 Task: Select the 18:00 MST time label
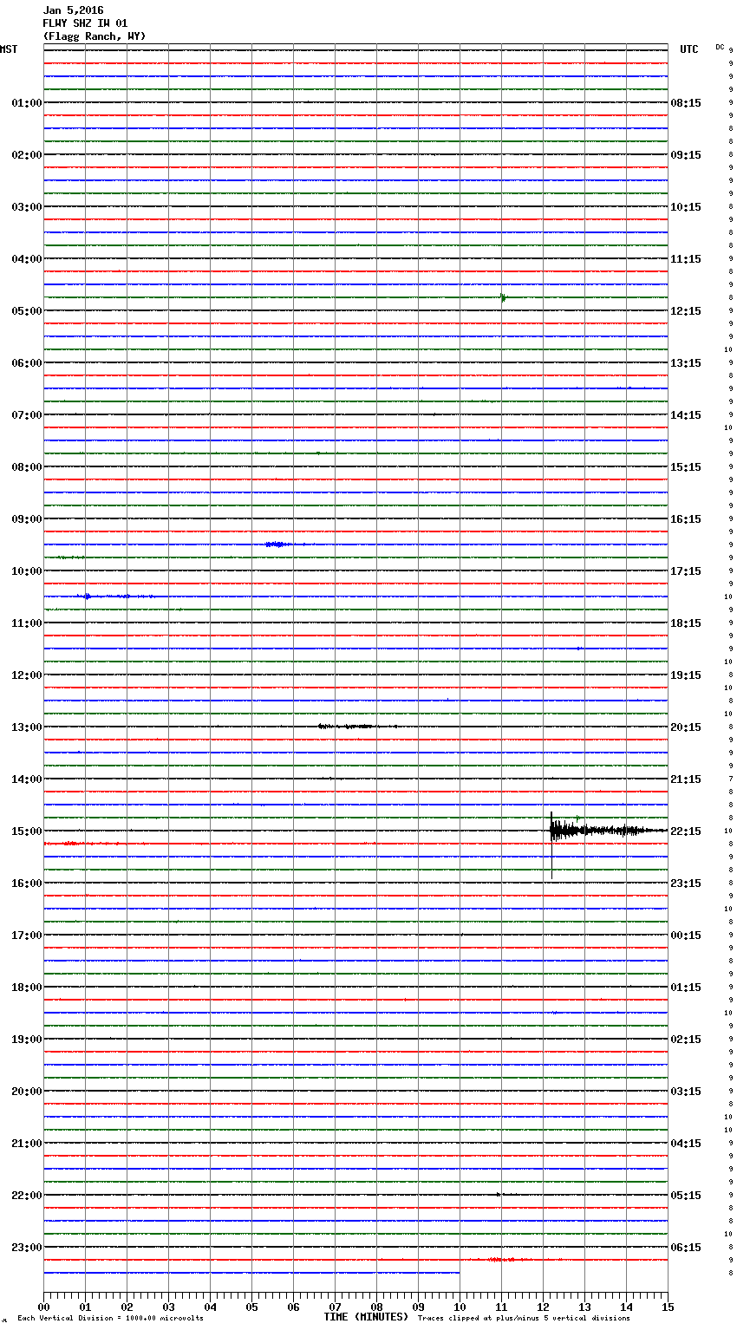(27, 988)
